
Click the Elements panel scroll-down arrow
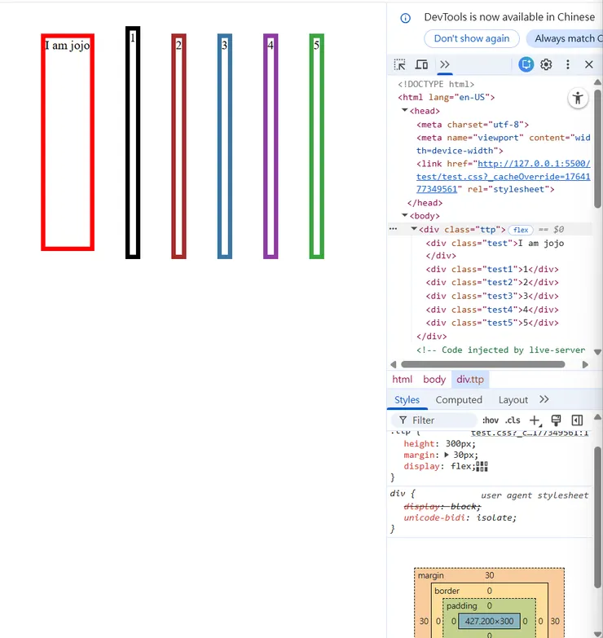pyautogui.click(x=597, y=352)
